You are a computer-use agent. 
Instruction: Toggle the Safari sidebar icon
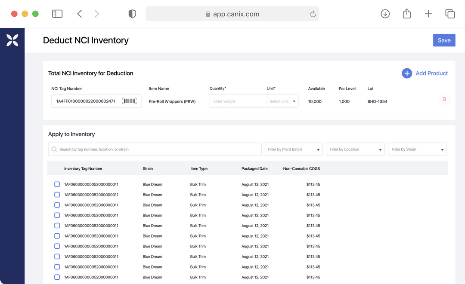tap(57, 13)
